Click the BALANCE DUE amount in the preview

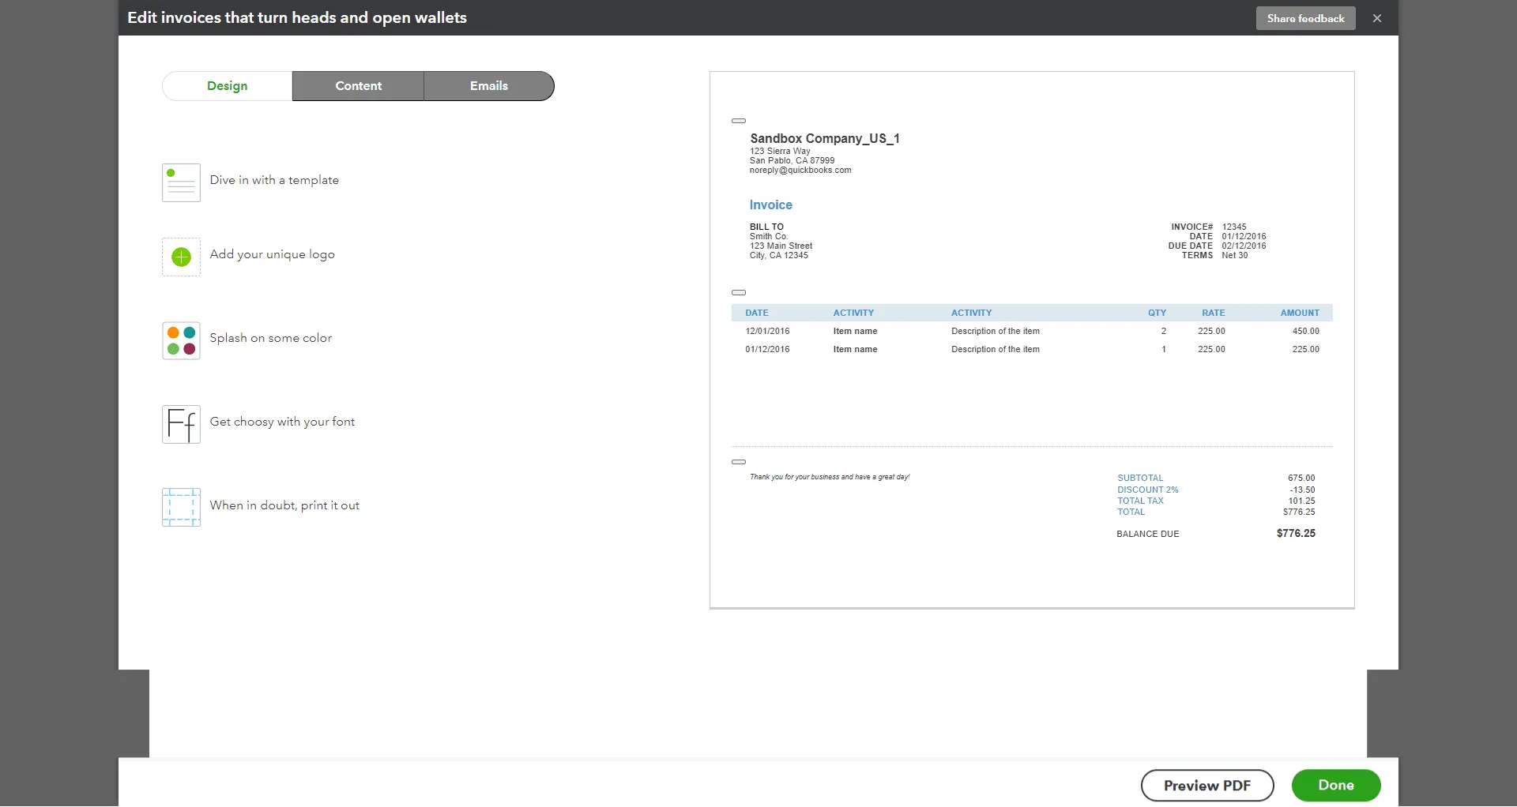tap(1295, 533)
